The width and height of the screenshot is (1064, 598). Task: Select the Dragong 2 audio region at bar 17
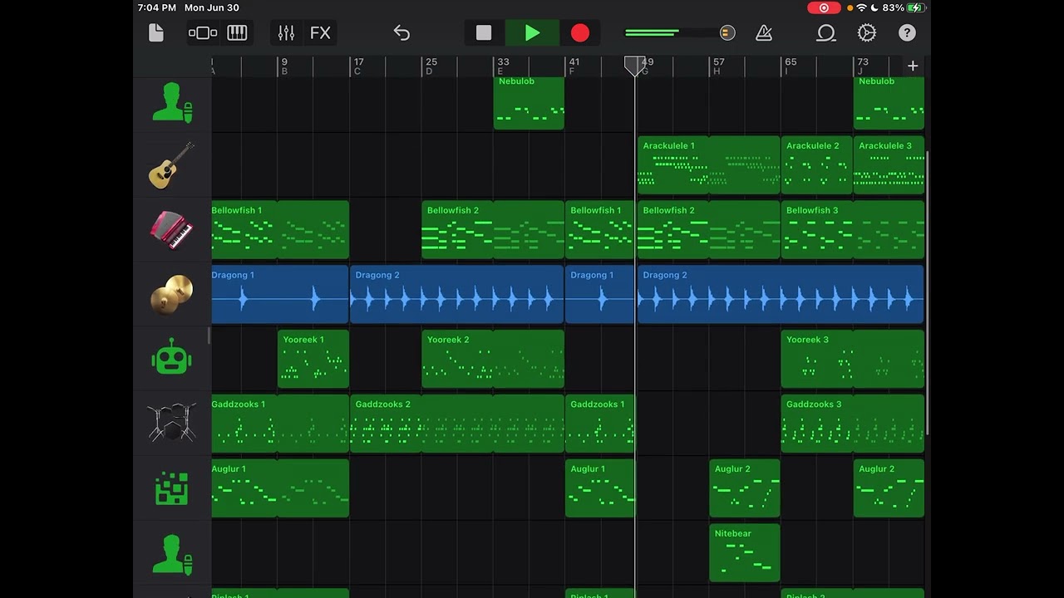457,295
